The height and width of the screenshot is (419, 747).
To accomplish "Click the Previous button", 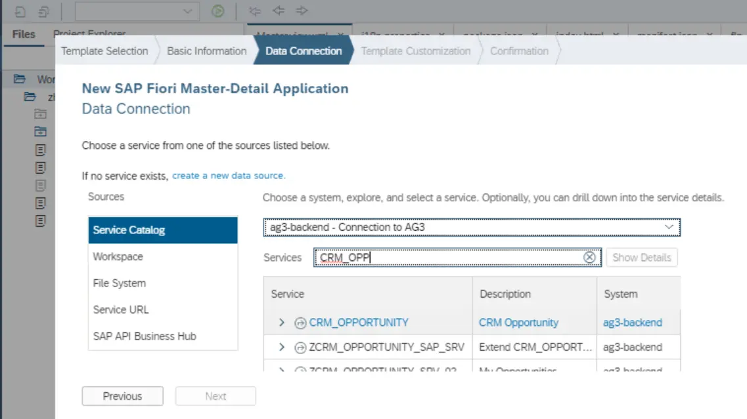I will point(122,396).
